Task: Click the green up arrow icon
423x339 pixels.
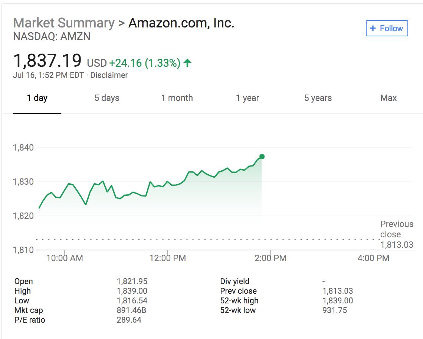Action: pyautogui.click(x=187, y=63)
